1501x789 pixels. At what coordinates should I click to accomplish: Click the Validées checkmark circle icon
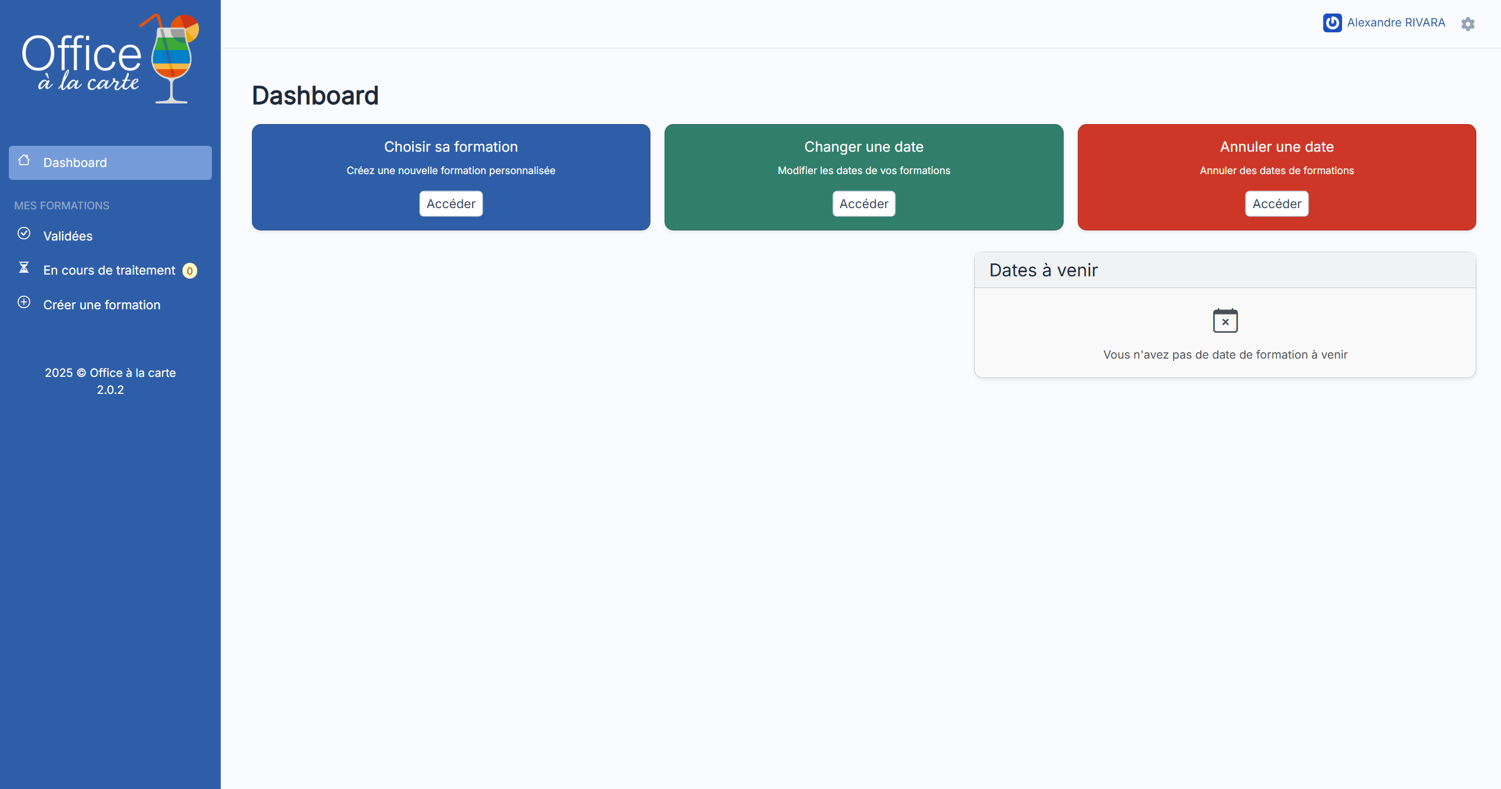pos(24,234)
